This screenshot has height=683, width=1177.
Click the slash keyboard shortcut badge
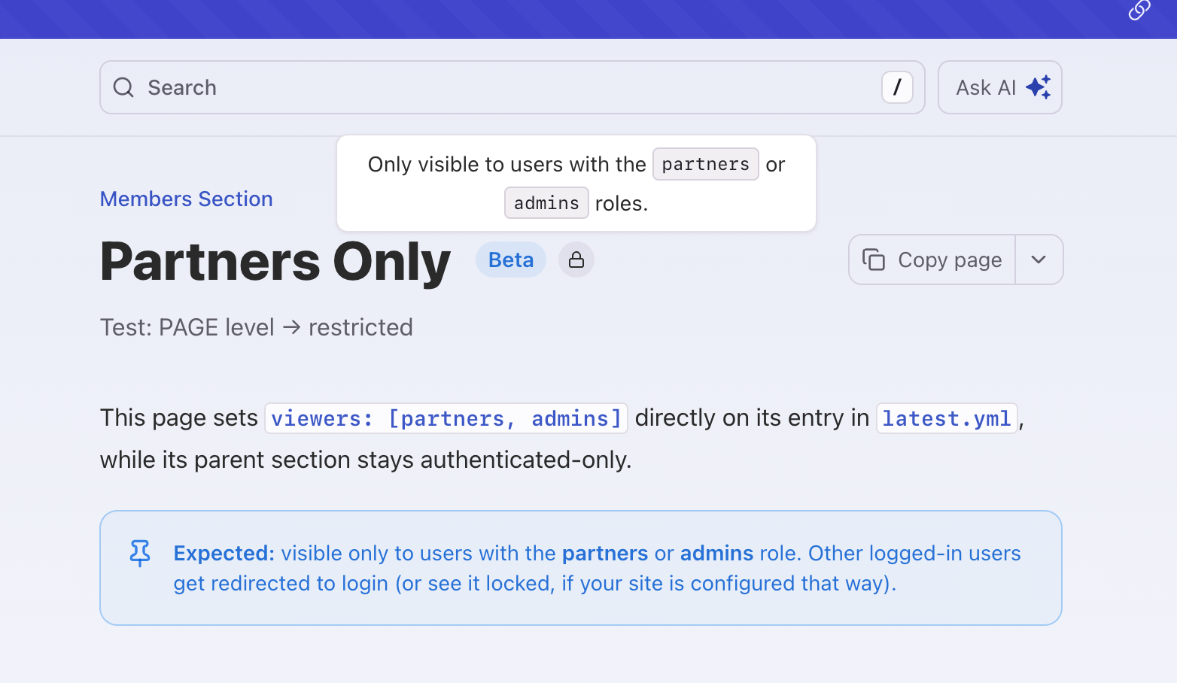point(897,87)
